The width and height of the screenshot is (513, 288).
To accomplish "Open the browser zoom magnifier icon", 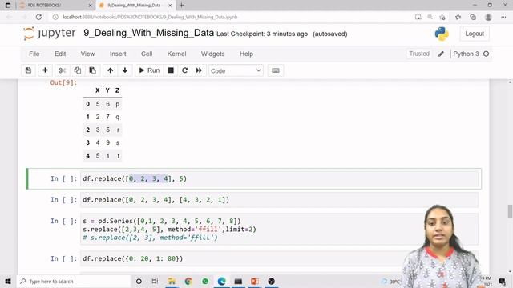I will (x=430, y=17).
